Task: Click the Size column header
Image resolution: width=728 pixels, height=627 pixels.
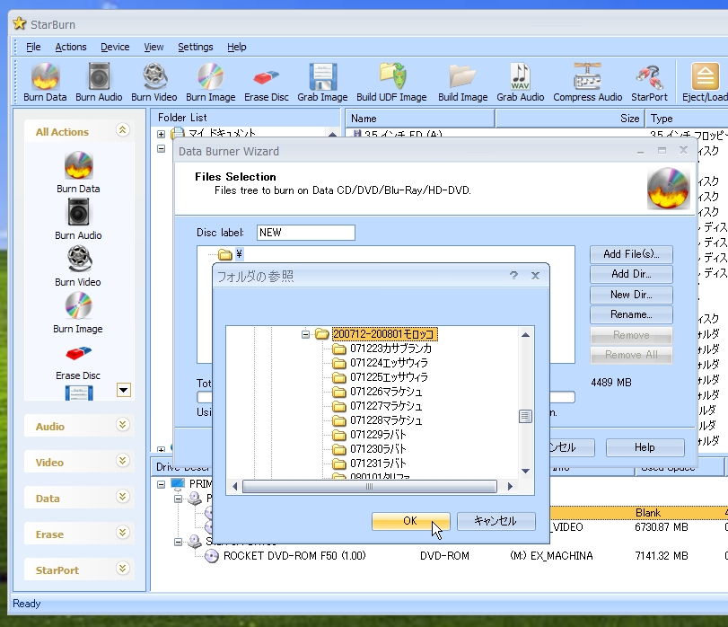Action: (x=570, y=119)
